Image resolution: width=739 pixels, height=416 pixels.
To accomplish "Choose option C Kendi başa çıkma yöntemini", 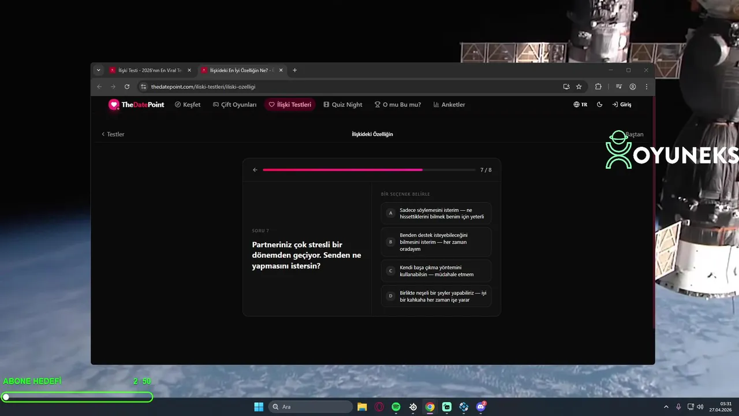I will 436,271.
